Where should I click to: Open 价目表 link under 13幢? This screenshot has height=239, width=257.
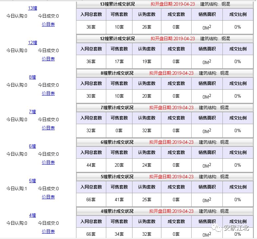[x=48, y=25]
